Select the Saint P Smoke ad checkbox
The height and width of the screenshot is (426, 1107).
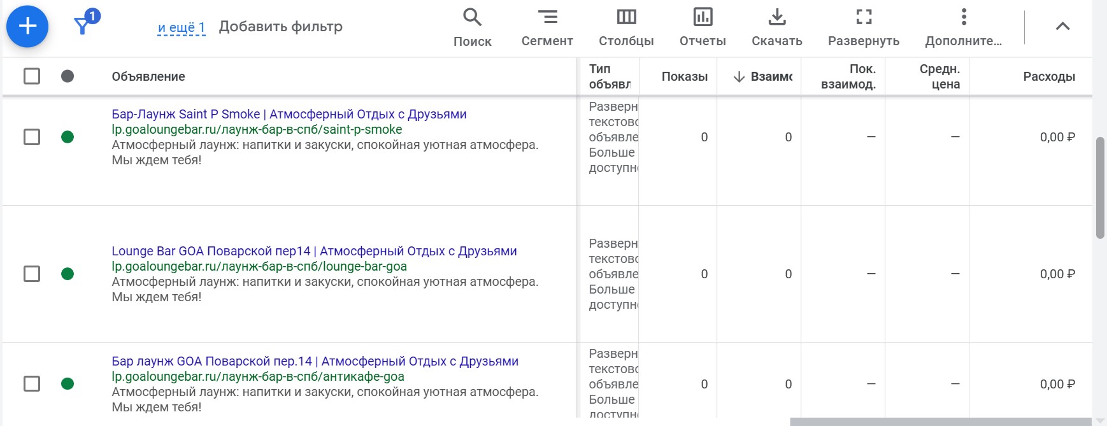click(x=32, y=137)
